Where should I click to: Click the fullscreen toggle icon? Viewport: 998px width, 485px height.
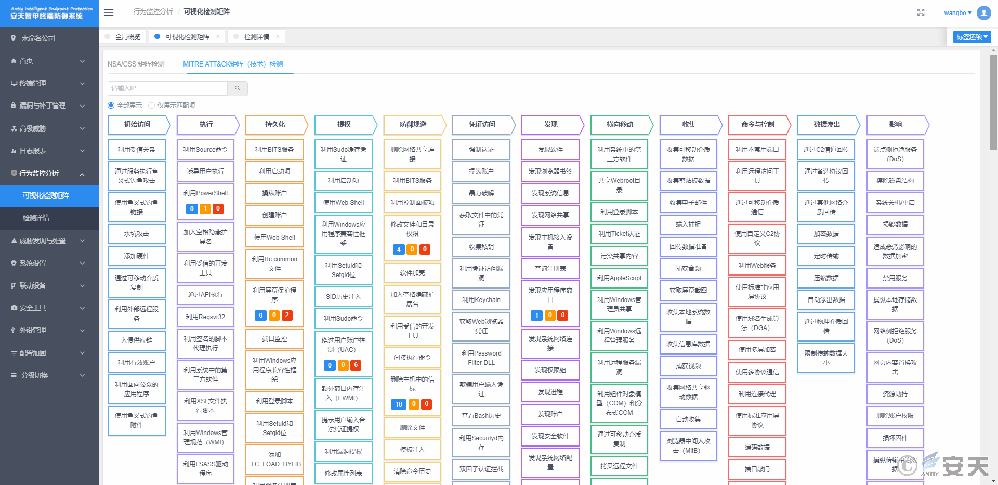point(921,12)
